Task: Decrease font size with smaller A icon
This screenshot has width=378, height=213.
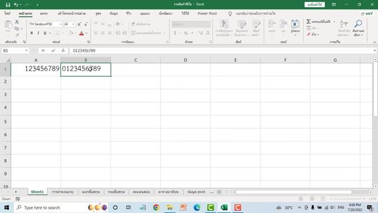Action: [86, 24]
